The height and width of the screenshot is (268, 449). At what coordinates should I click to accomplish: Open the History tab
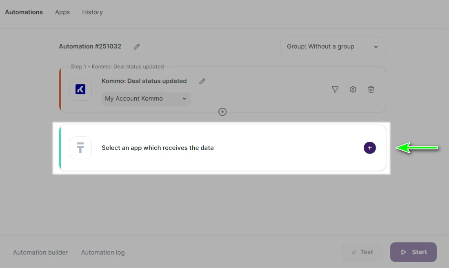coord(92,12)
